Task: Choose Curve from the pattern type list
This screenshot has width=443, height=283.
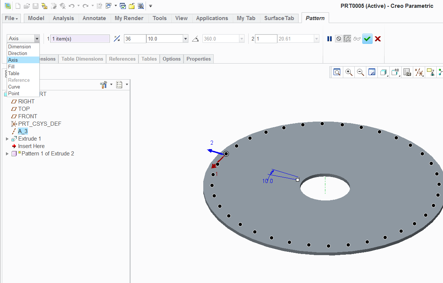Action: [23, 87]
